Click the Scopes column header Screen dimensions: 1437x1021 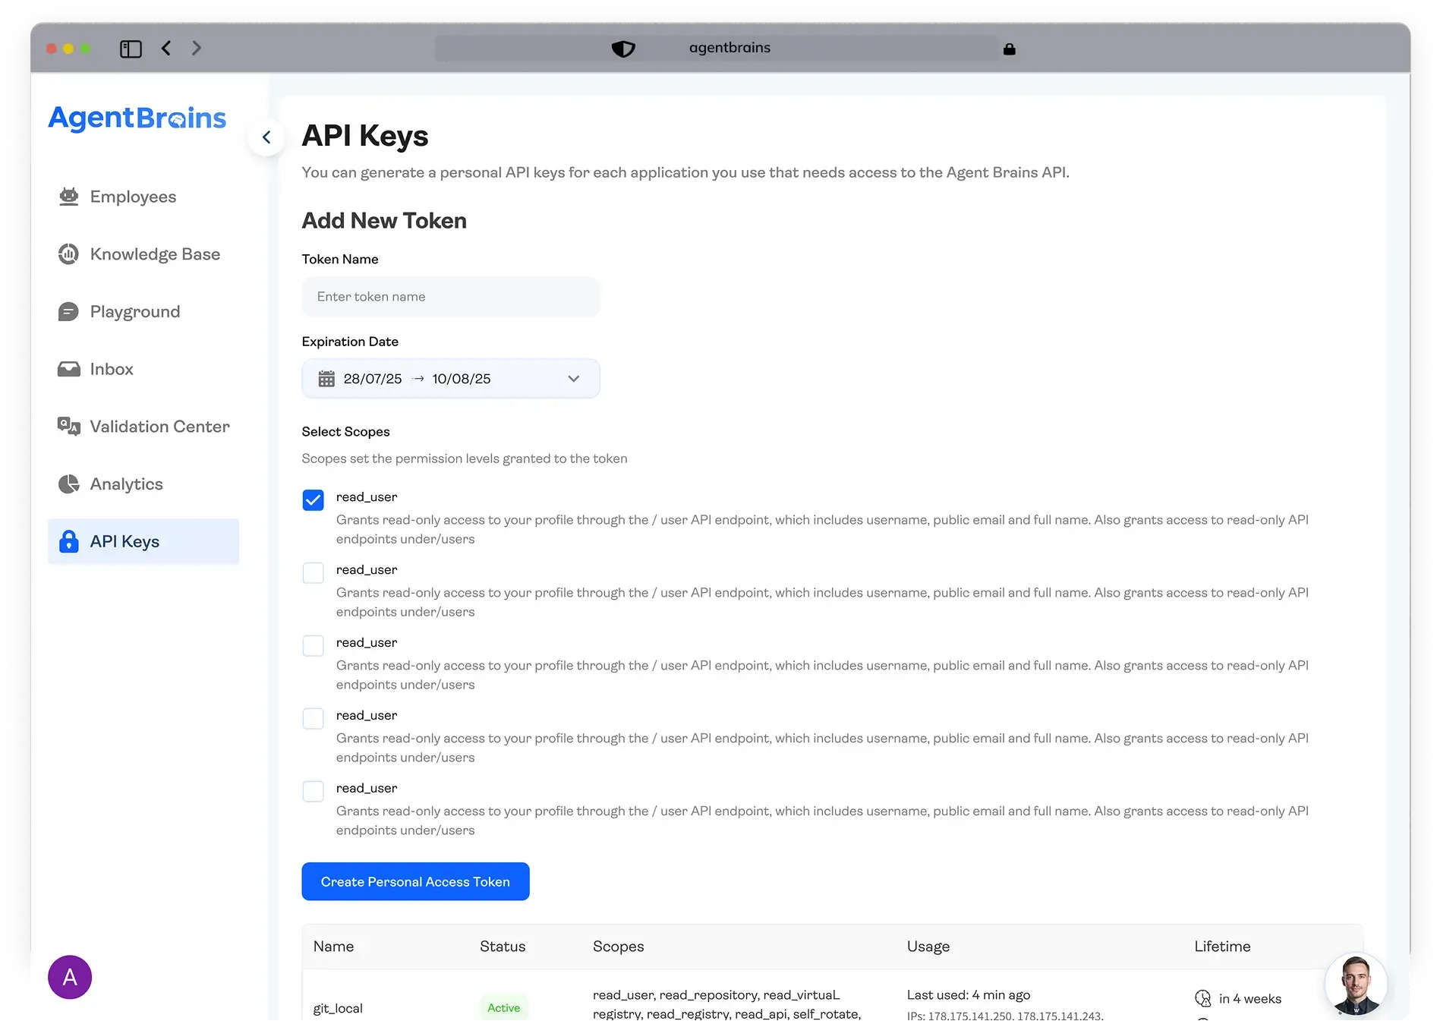618,946
